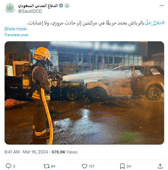168x170 pixels.
Task: Like the post with the heart icon
Action: [x=85, y=166]
